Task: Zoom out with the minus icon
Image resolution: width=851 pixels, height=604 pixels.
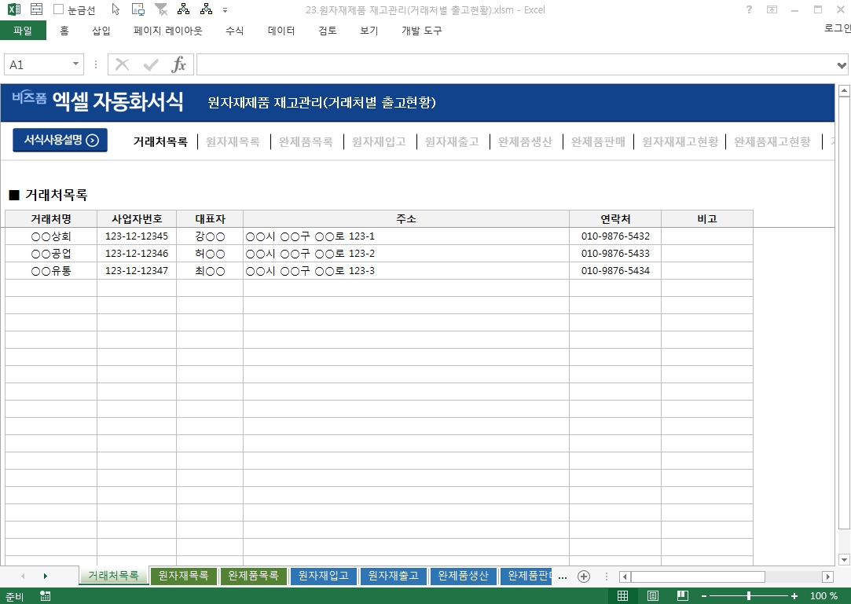Action: click(704, 596)
